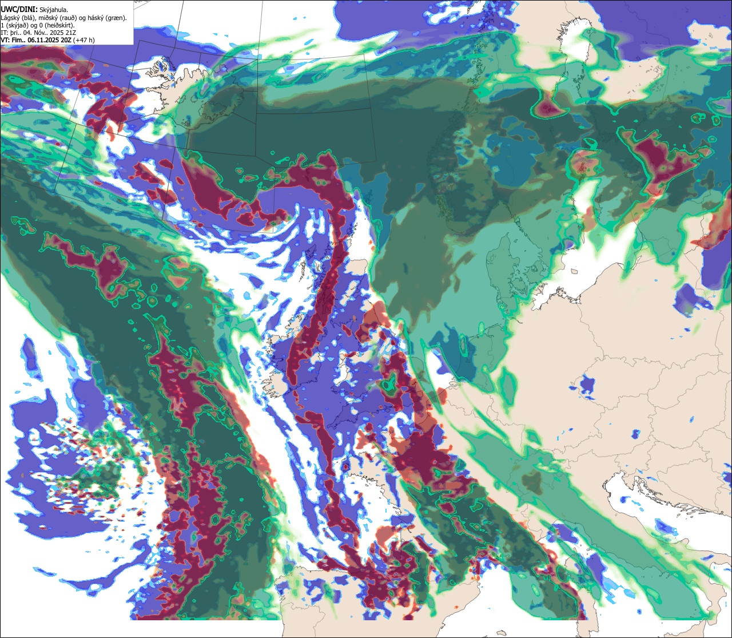Screen dimensions: 732x638
Task: Click the 'Lágský (blá), miðský (rauð)' legend line
Action: (x=64, y=18)
